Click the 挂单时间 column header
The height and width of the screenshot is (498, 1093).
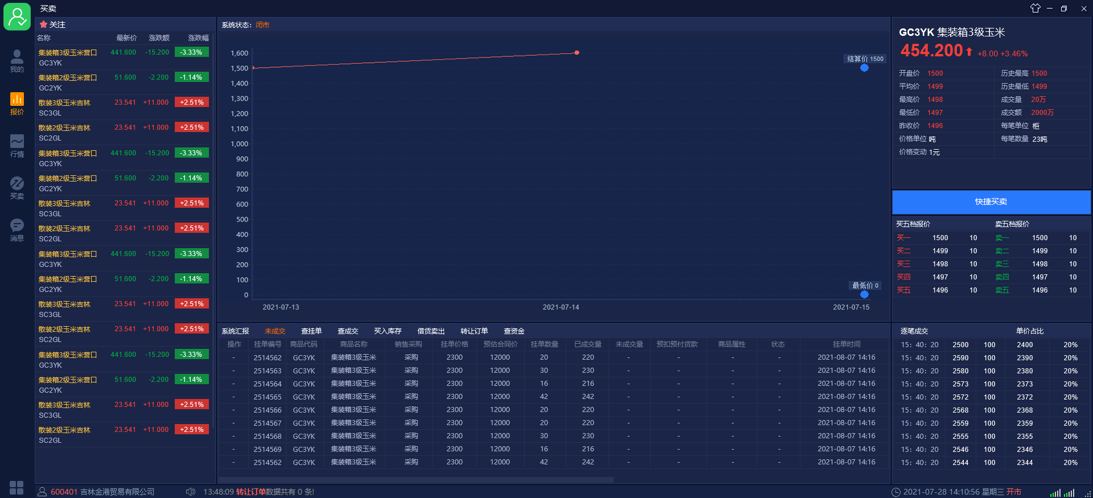coord(847,344)
